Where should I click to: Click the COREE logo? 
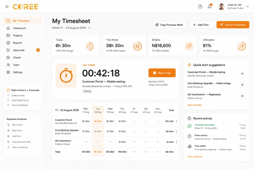[26, 7]
